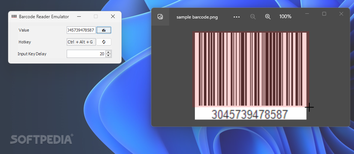The height and width of the screenshot is (154, 354).
Task: Click the sample barcode.png file name
Action: point(197,17)
